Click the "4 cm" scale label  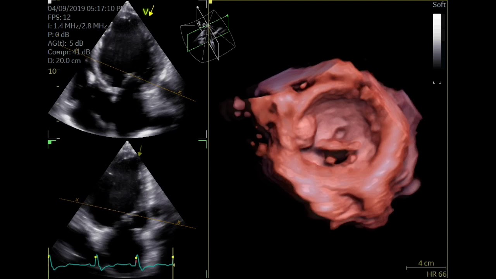pyautogui.click(x=426, y=263)
